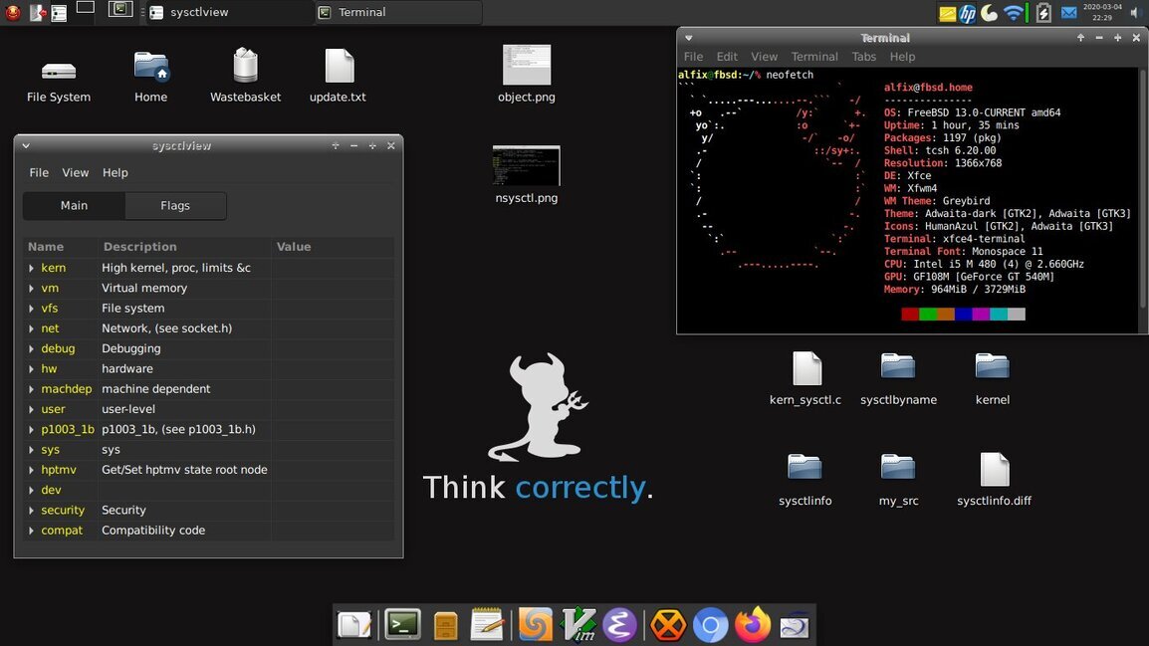Click the Description column header
This screenshot has height=646, width=1149.
point(139,247)
